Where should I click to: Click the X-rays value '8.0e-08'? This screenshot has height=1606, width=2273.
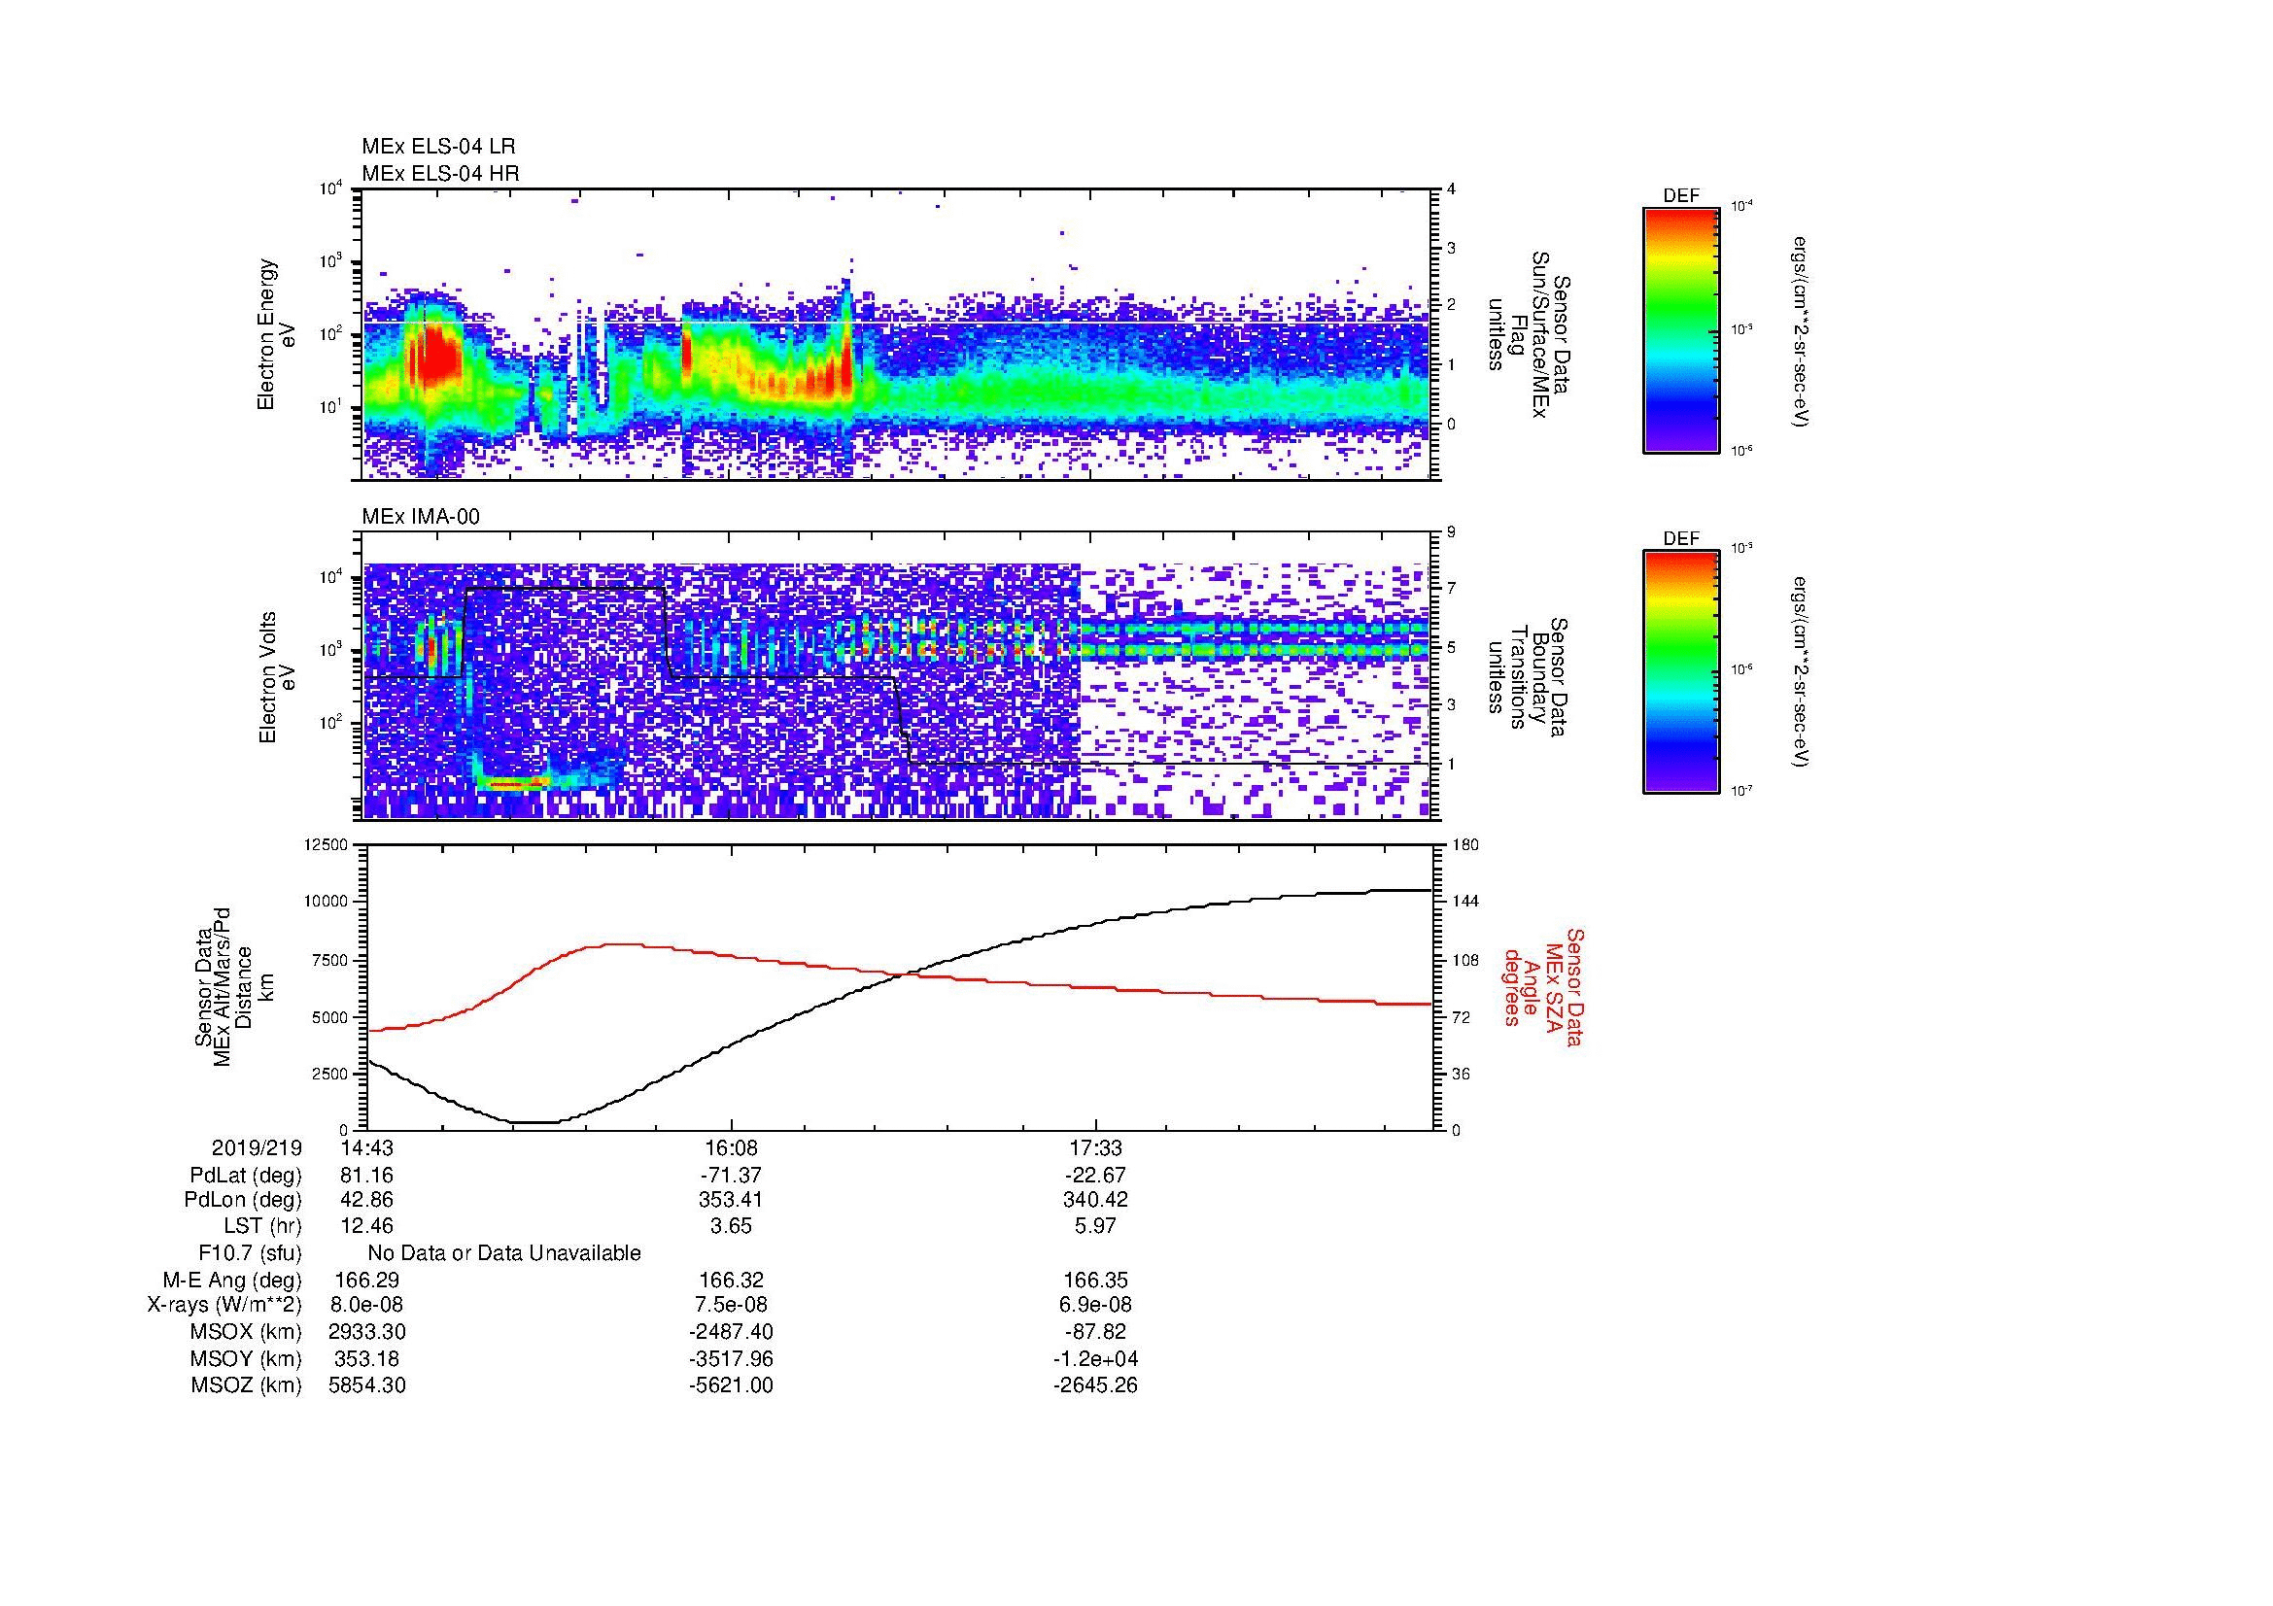[367, 1305]
